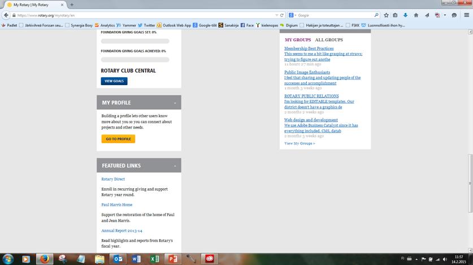This screenshot has width=473, height=265.
Task: Click the View My Groups link
Action: point(300,143)
